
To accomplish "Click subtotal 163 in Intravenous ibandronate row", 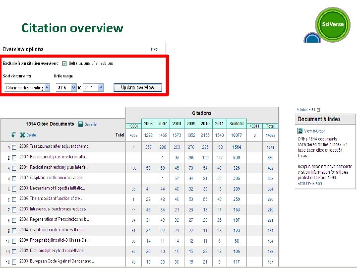I will [237, 209].
